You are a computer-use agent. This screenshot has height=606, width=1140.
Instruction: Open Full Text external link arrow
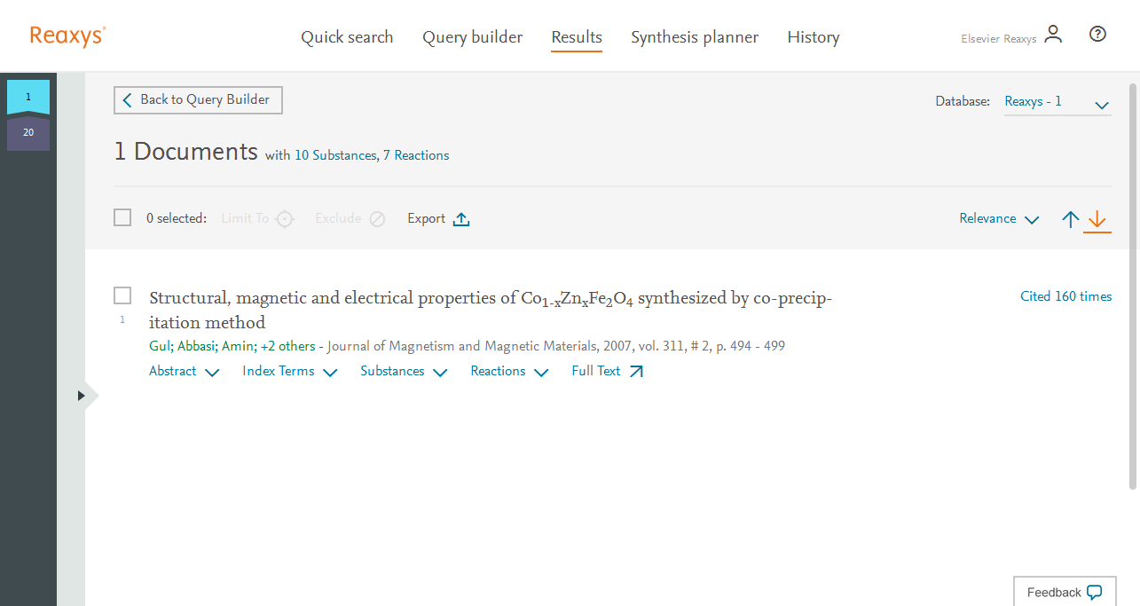click(x=636, y=372)
